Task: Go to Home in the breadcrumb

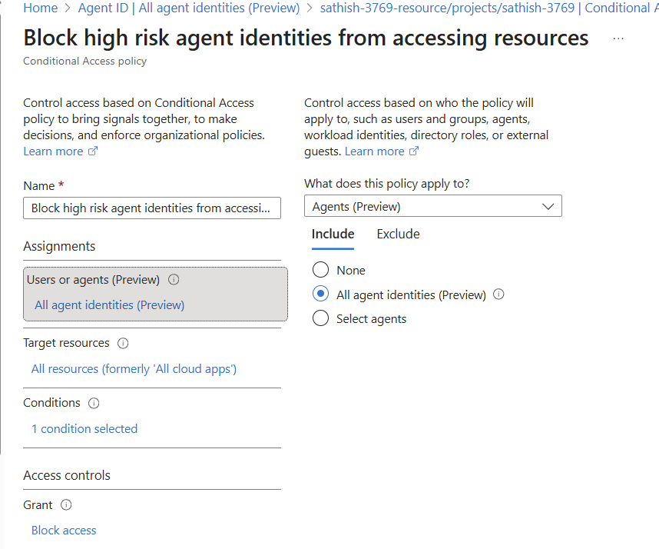Action: click(41, 8)
